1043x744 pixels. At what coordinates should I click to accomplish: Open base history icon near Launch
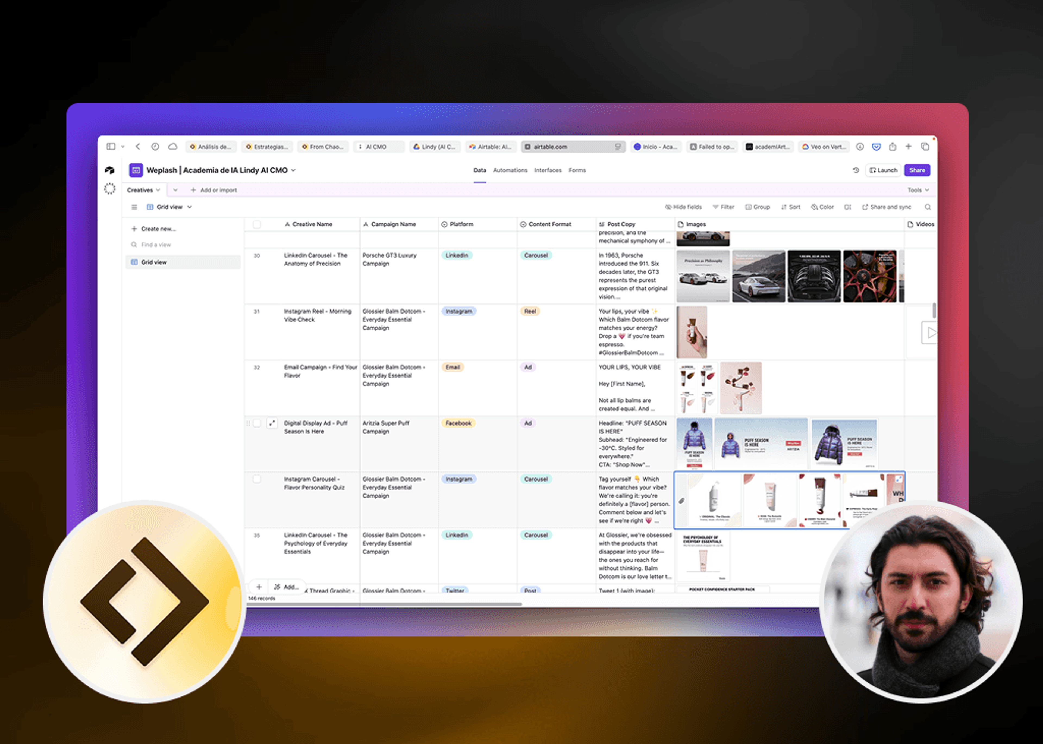856,170
